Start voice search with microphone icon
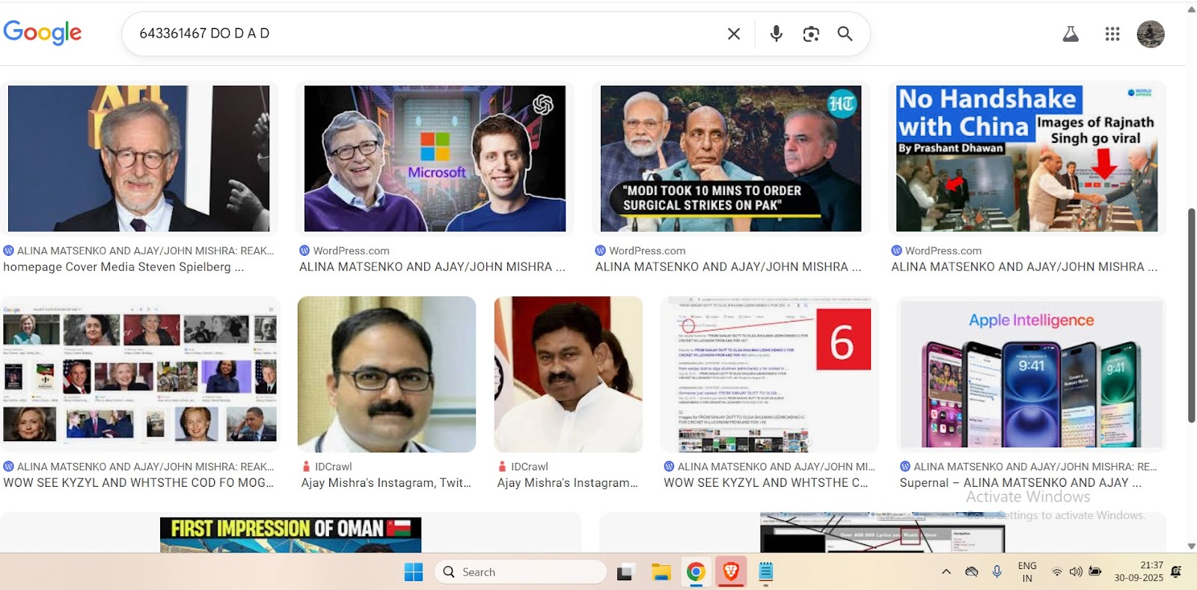The width and height of the screenshot is (1197, 590). click(x=776, y=34)
